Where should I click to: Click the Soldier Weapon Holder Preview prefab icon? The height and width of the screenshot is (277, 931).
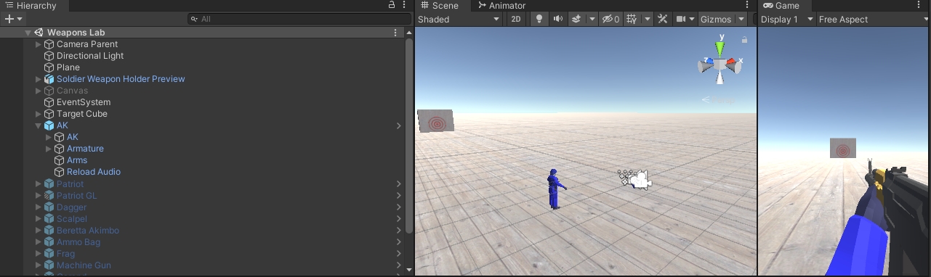[49, 79]
